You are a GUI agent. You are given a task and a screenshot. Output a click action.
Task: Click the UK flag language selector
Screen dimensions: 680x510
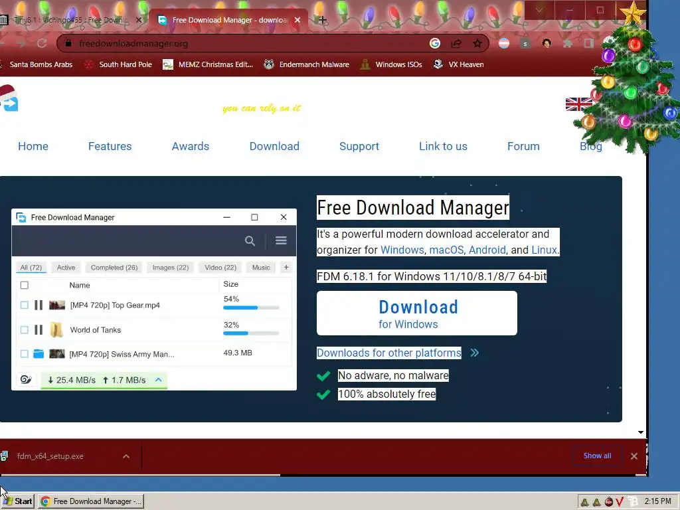click(578, 104)
